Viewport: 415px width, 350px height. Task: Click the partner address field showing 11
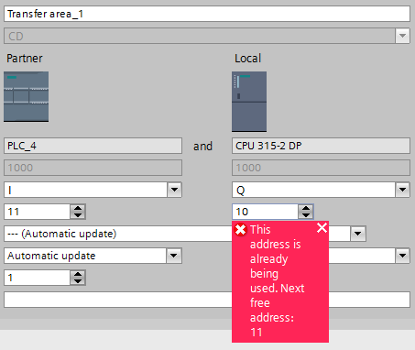[x=37, y=212]
